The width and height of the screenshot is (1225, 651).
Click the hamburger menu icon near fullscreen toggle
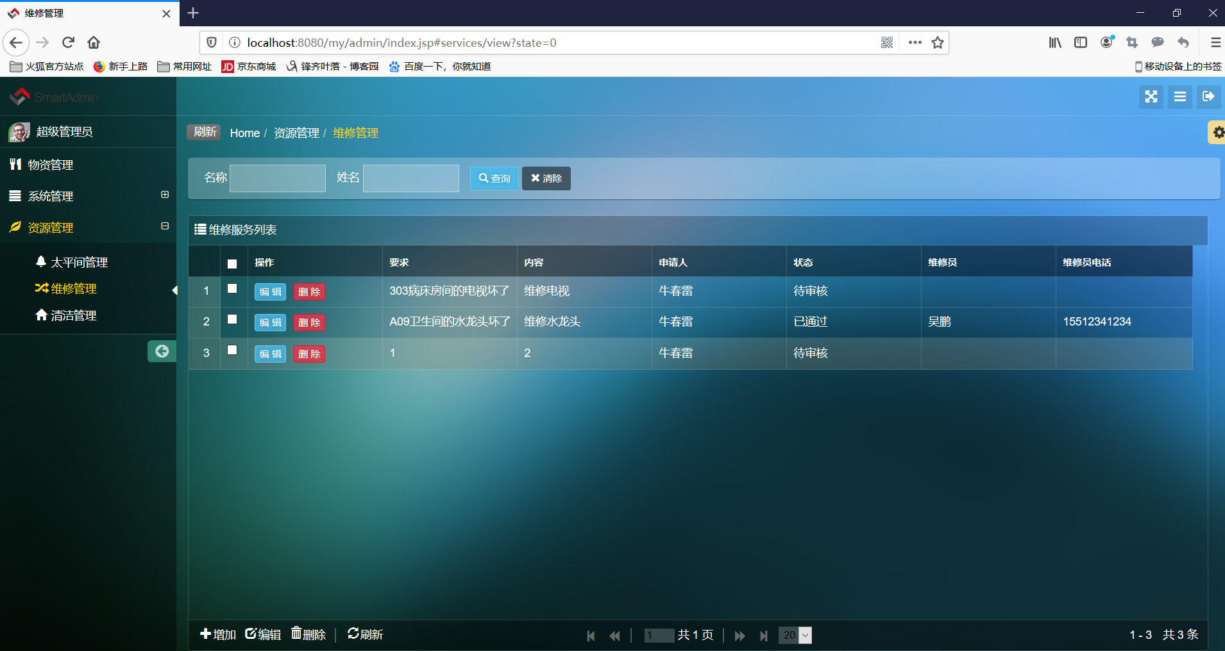pyautogui.click(x=1180, y=97)
